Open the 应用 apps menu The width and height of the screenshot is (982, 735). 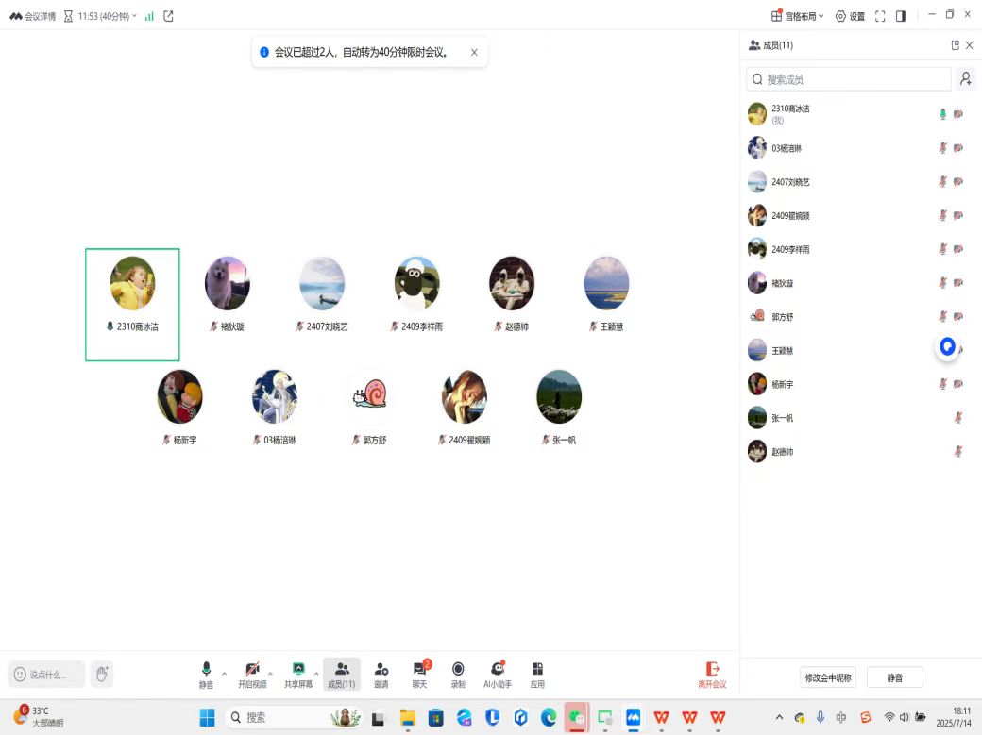click(537, 674)
